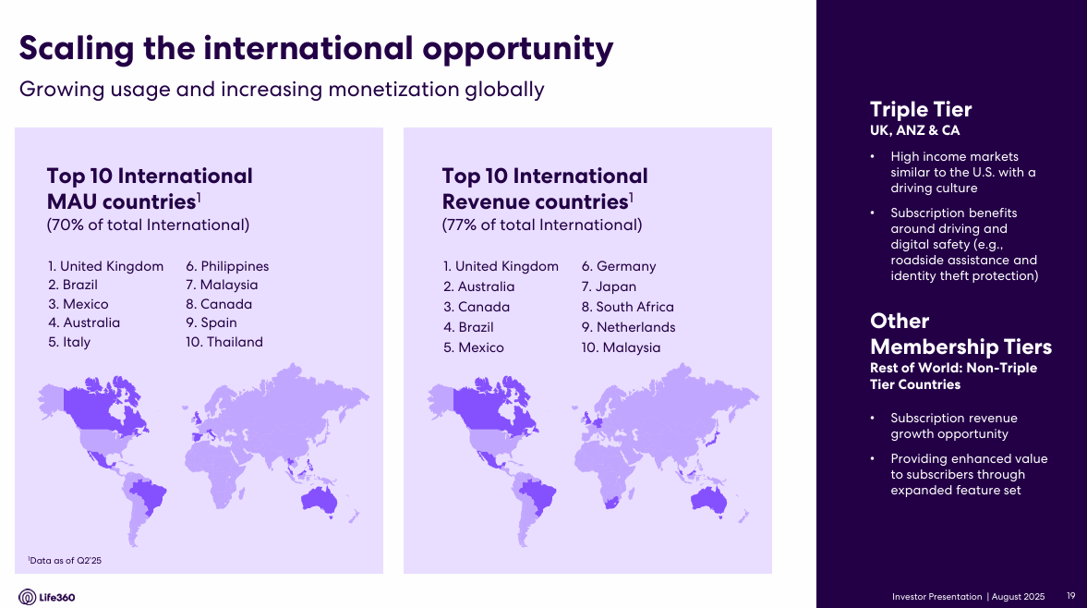Click "Investor Presentation | August 2025" footer text
The height and width of the screenshot is (608, 1087).
[969, 597]
